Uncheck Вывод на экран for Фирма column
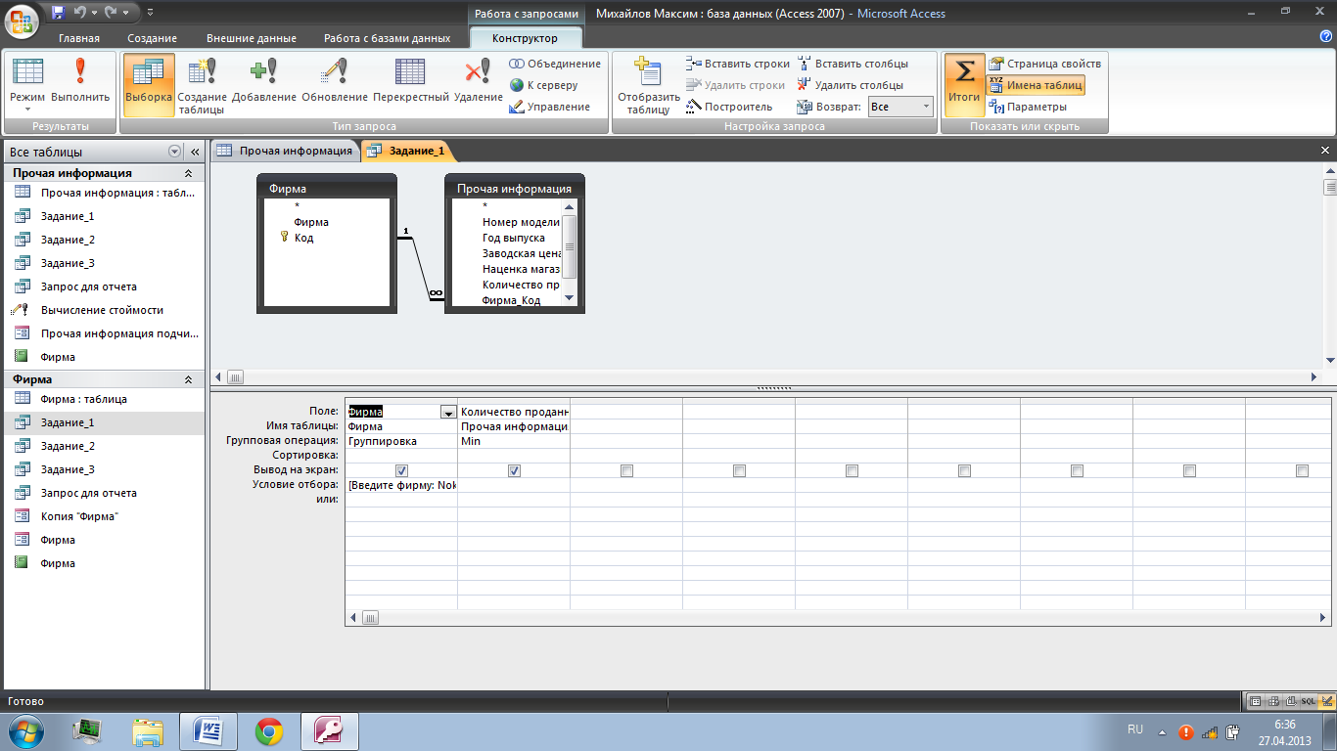This screenshot has width=1337, height=751. pyautogui.click(x=401, y=470)
